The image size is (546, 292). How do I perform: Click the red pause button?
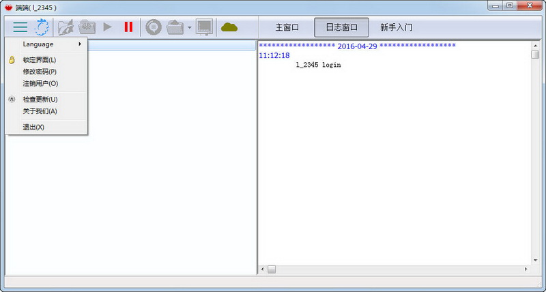128,27
